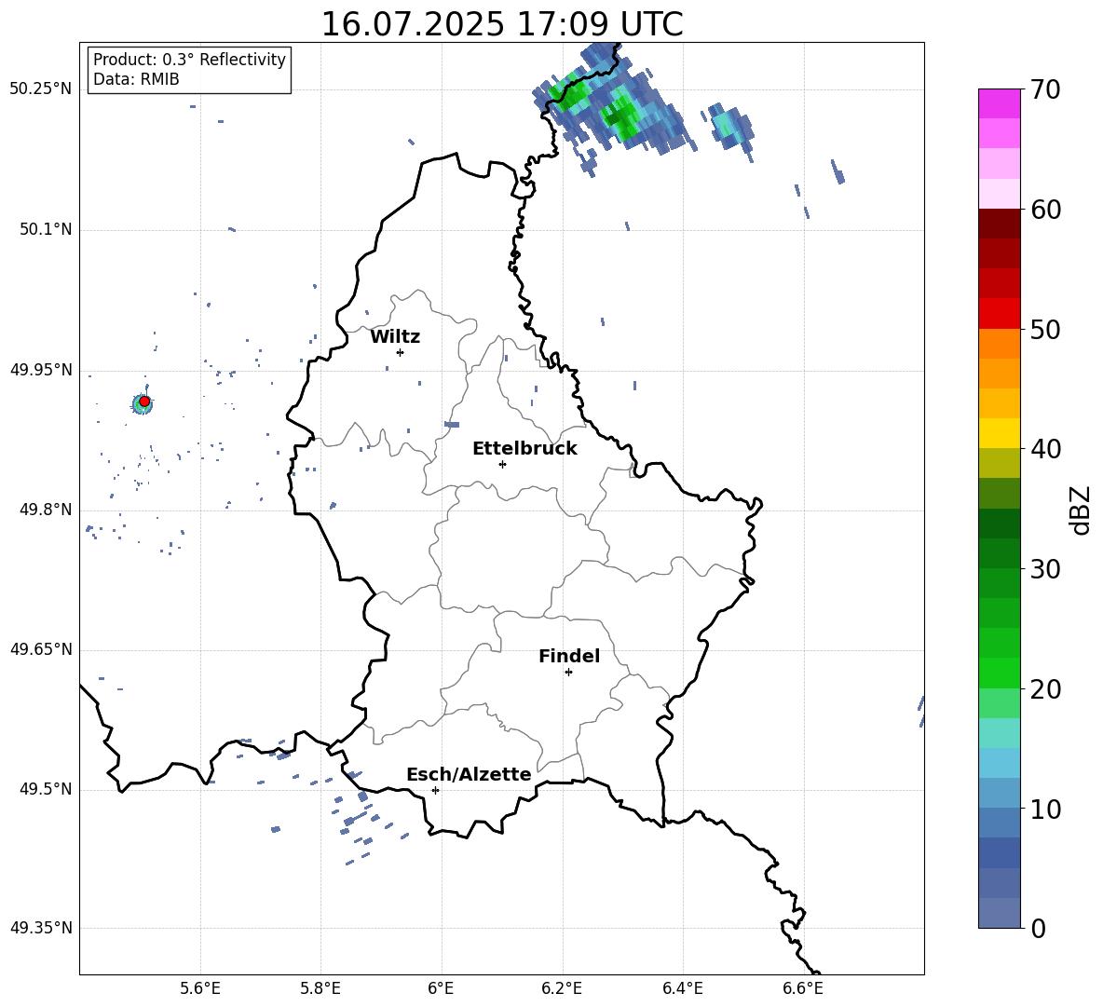Click the bright red 50 dBZ colorbar segment
This screenshot has height=1007, width=1103.
tap(999, 314)
